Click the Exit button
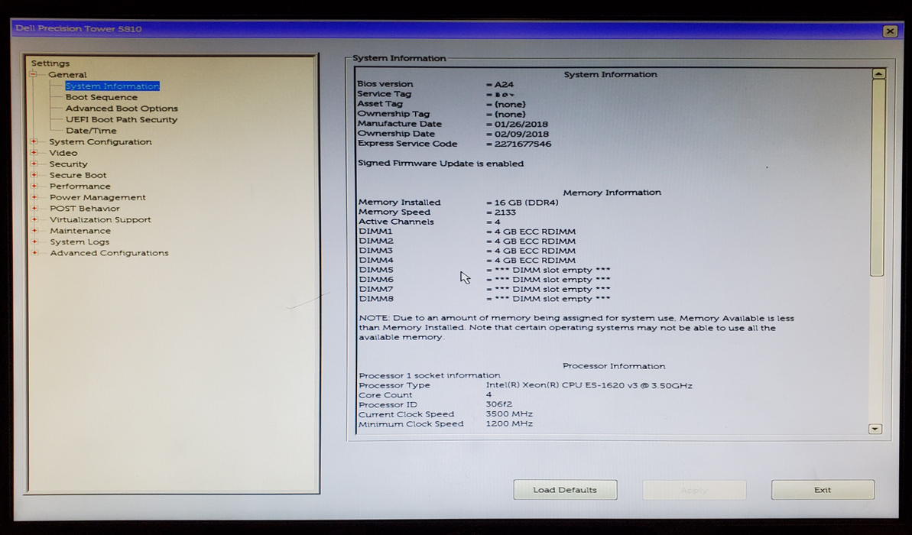 [823, 490]
